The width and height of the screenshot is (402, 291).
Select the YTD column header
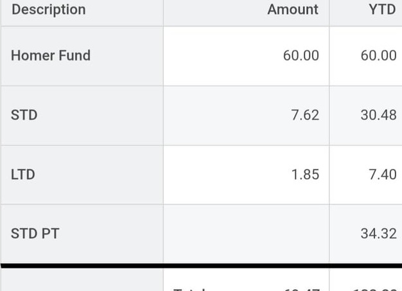382,10
